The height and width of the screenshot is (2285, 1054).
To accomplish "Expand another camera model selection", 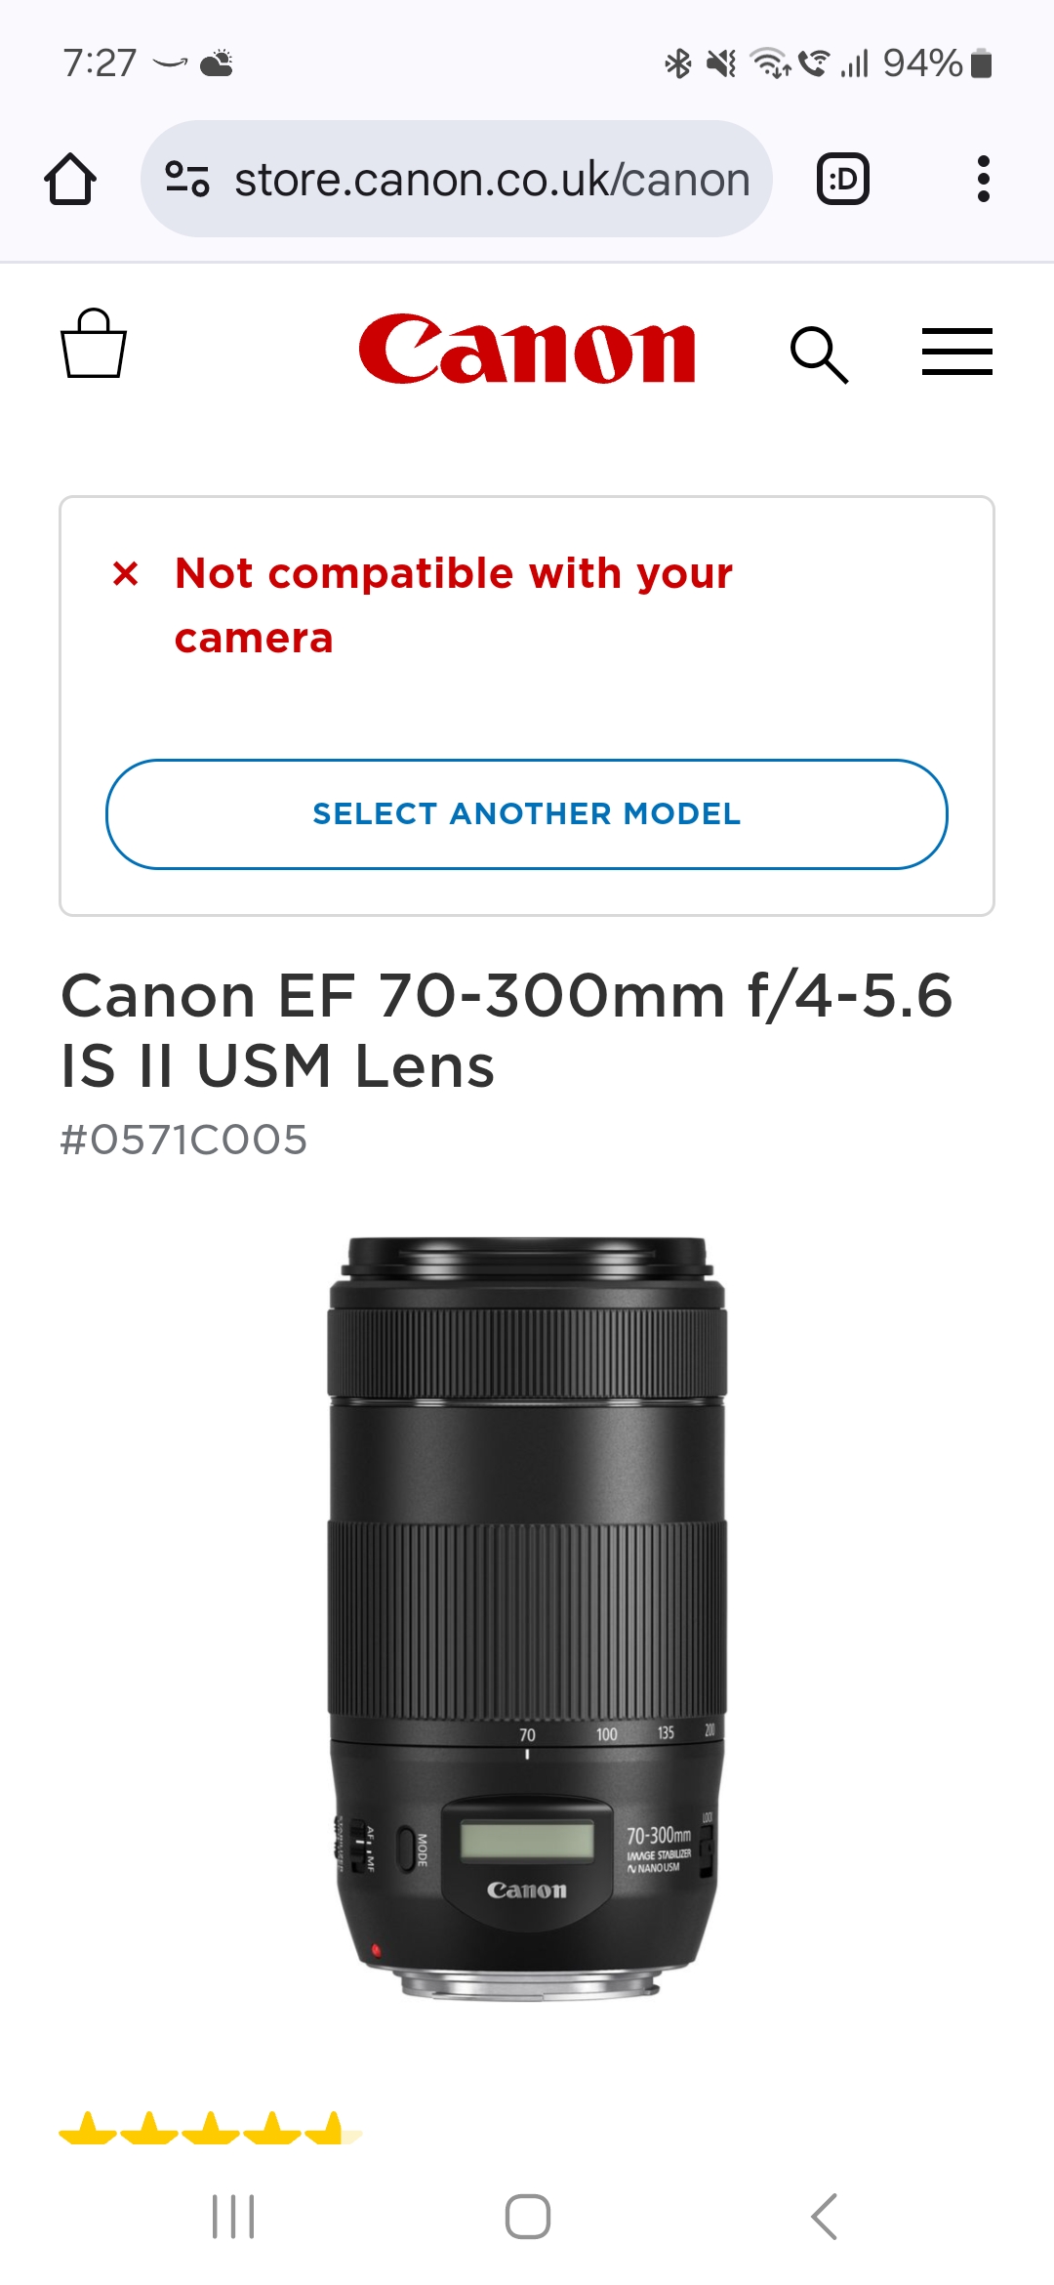I will click(527, 813).
